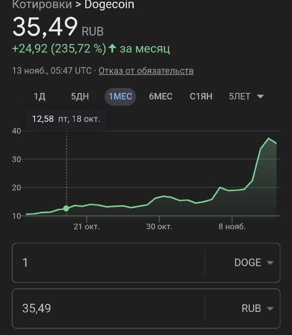Click the Dogecoin title text
This screenshot has width=292, height=335.
[x=109, y=5]
